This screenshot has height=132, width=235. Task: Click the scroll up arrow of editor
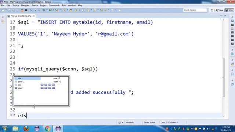[223, 20]
